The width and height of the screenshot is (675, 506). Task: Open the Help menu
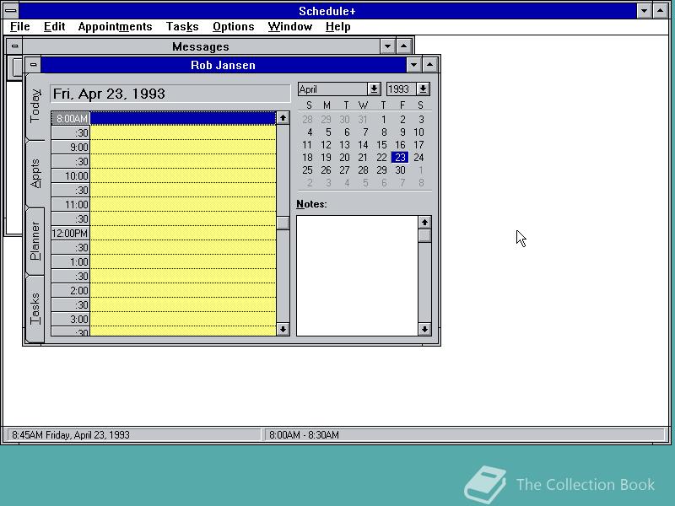click(x=338, y=27)
